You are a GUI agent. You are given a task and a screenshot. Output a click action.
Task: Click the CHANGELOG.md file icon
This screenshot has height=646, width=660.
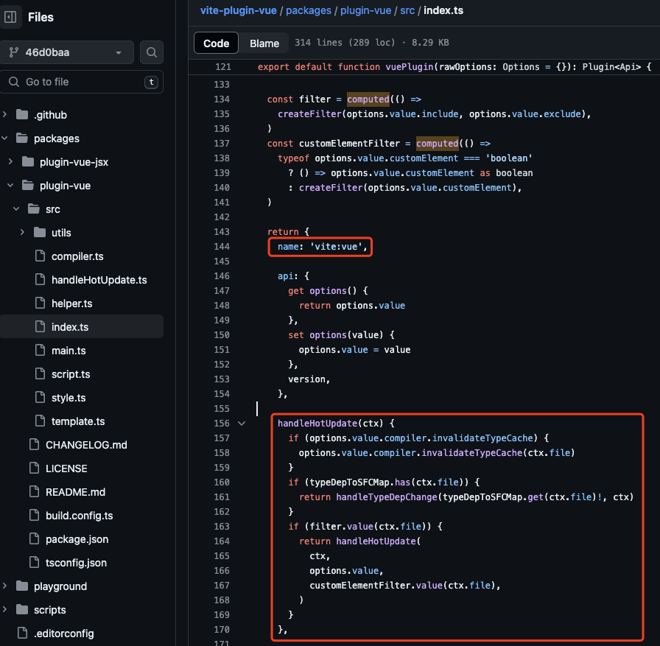[34, 444]
